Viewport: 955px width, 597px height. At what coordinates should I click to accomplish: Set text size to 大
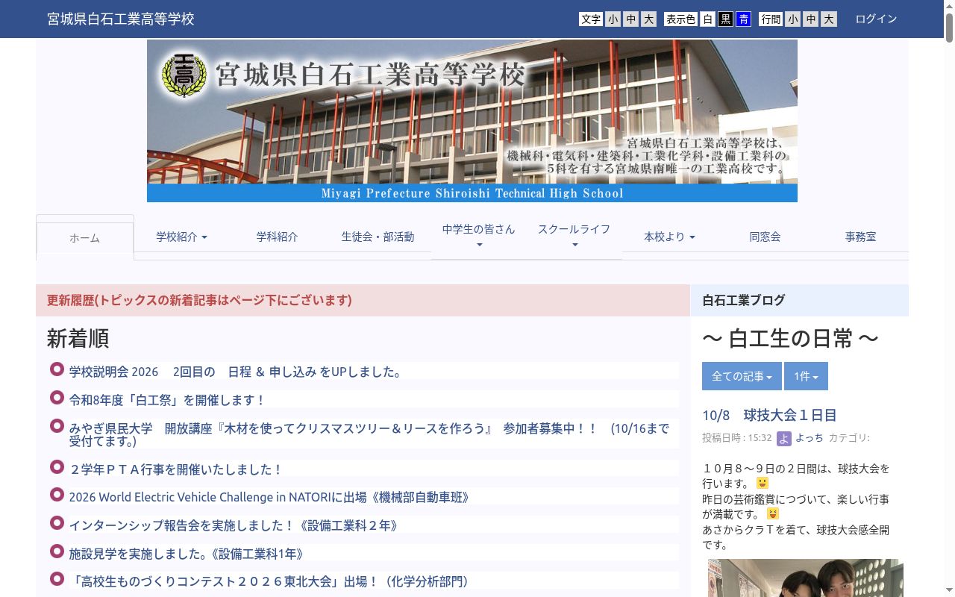click(x=649, y=19)
